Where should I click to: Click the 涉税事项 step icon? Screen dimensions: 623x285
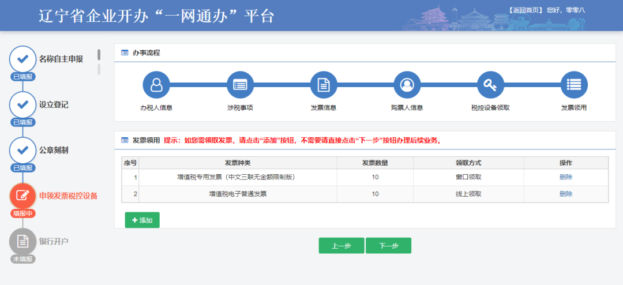(x=240, y=85)
